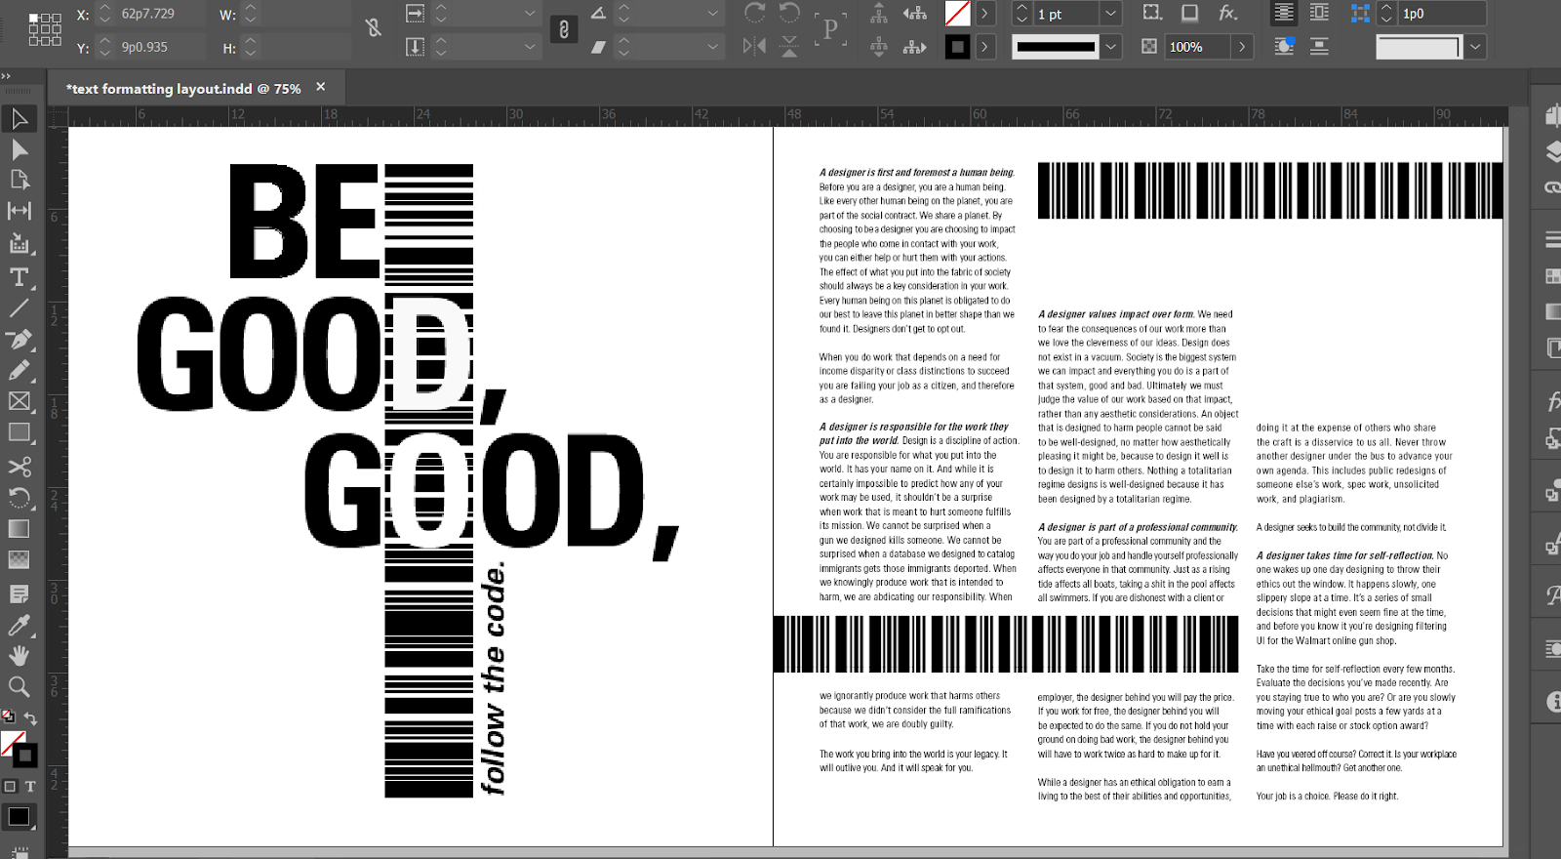
Task: Click the toolbox fill swatch with red slash
Action: tap(11, 743)
